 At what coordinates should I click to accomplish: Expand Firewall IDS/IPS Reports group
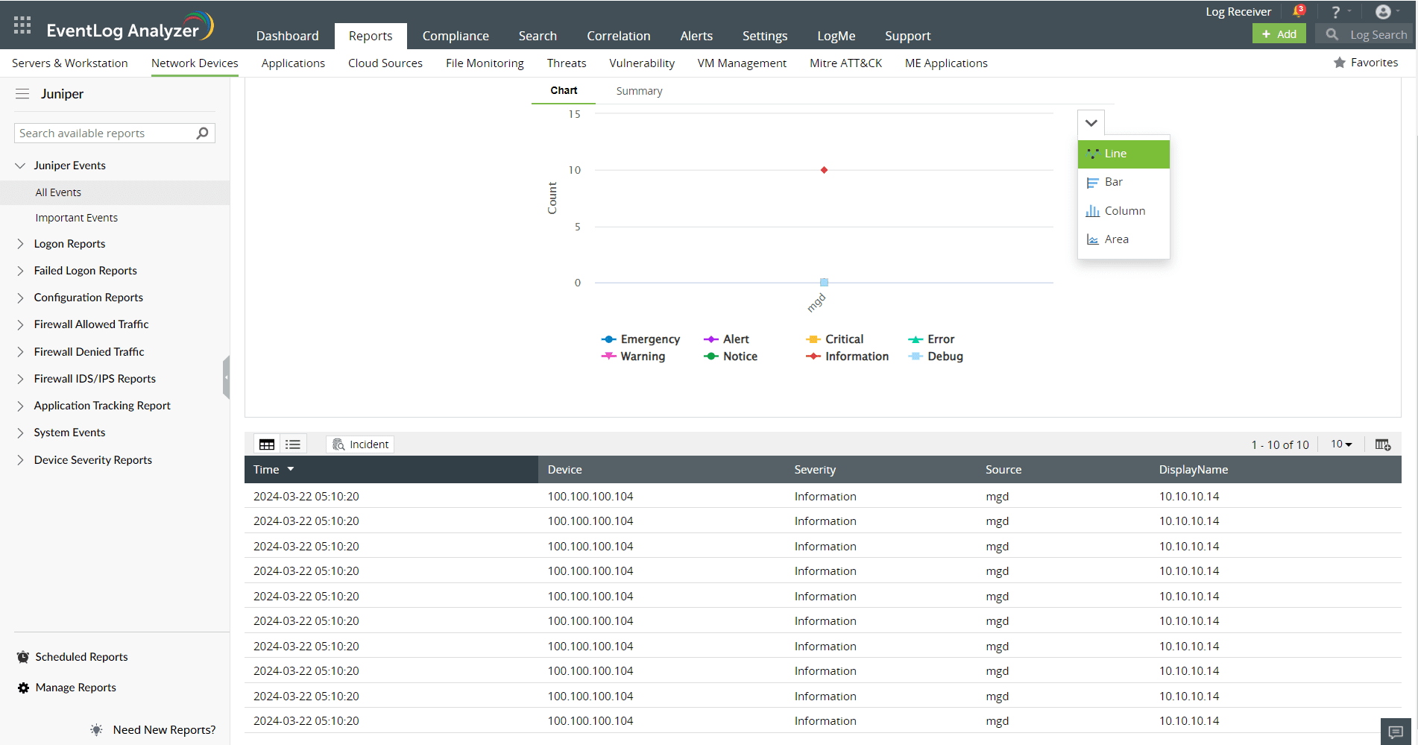click(20, 379)
